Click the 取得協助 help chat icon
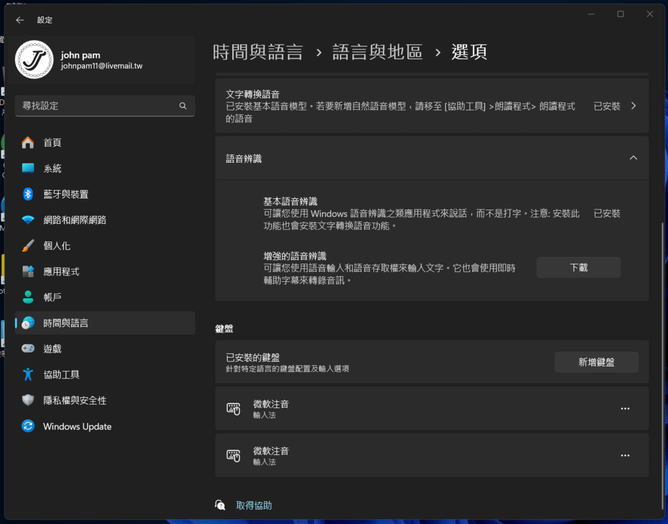 220,505
